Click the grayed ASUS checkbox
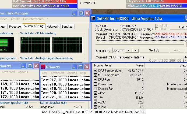This screenshot has height=115, width=187. click(x=157, y=25)
